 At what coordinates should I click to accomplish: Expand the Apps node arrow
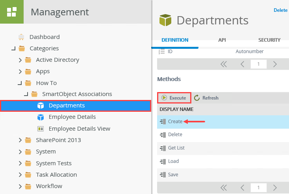[20, 72]
